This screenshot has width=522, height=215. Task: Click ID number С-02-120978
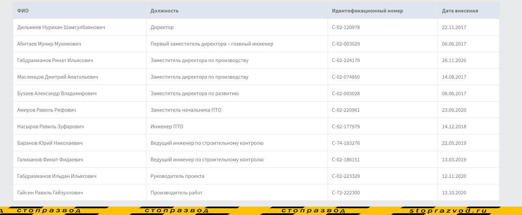[x=346, y=27]
